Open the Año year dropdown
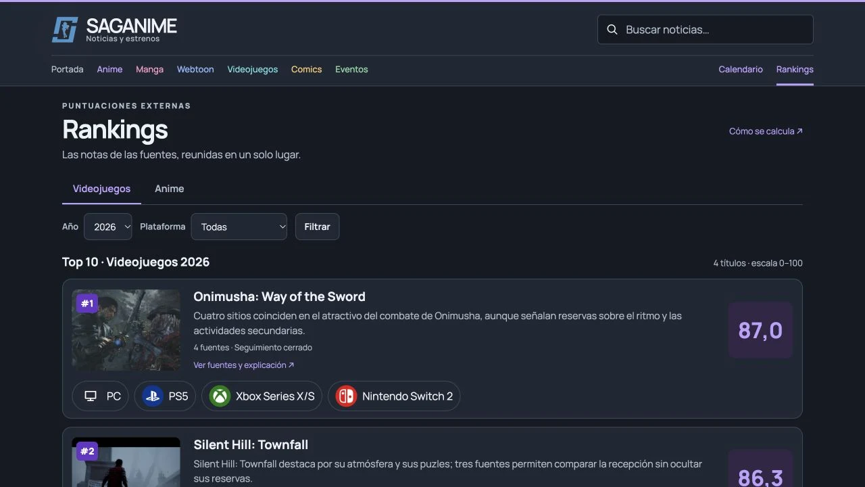 108,227
